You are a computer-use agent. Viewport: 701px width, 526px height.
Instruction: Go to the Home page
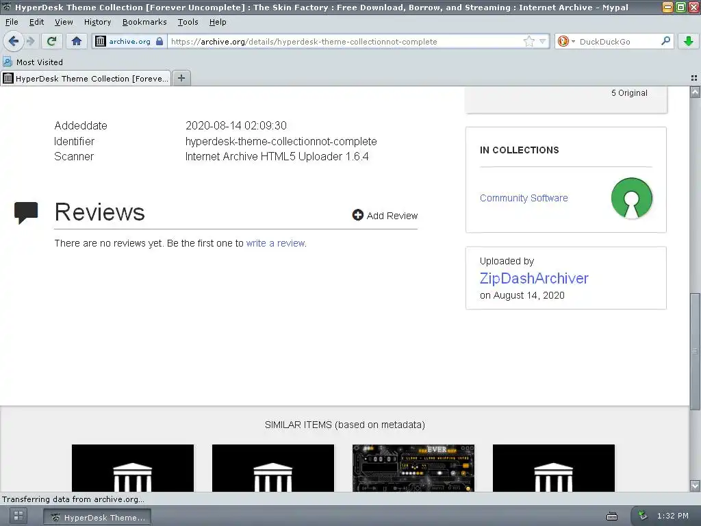click(77, 41)
